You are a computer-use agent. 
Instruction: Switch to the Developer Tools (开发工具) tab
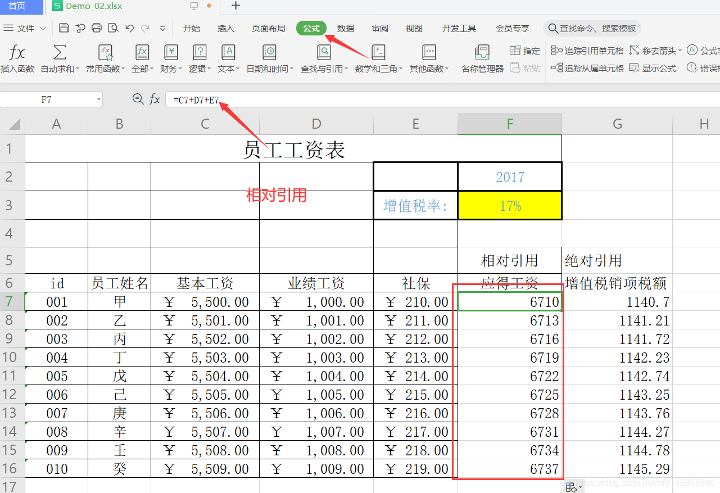coord(459,28)
